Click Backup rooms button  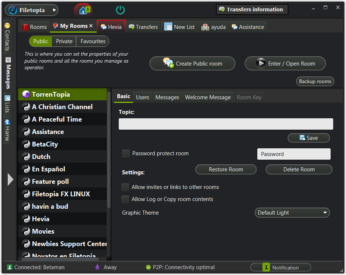(315, 81)
